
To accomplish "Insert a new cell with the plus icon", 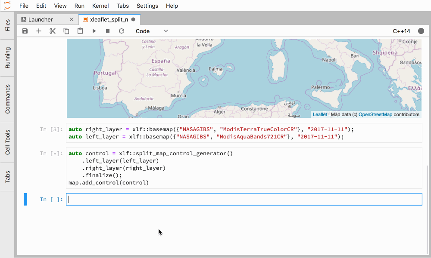I will (39, 31).
